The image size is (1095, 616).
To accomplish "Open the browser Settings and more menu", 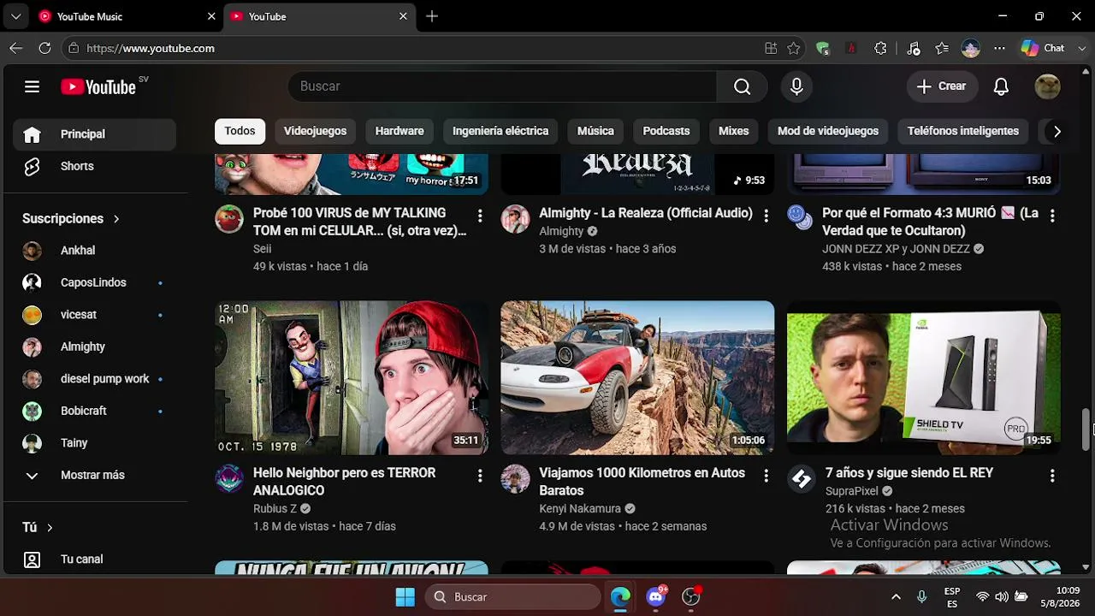I will [999, 49].
